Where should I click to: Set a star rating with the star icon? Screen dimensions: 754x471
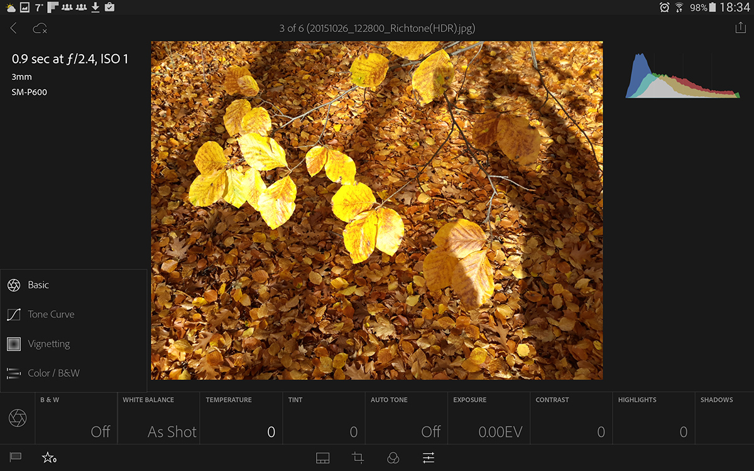click(48, 458)
